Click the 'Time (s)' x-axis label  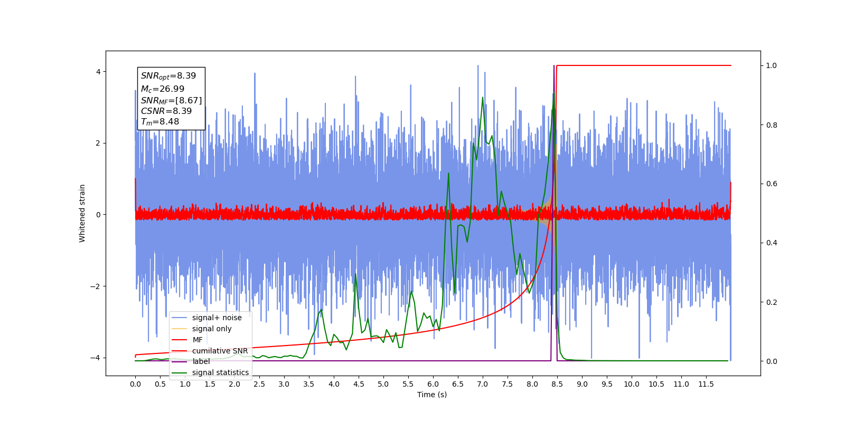(x=432, y=395)
